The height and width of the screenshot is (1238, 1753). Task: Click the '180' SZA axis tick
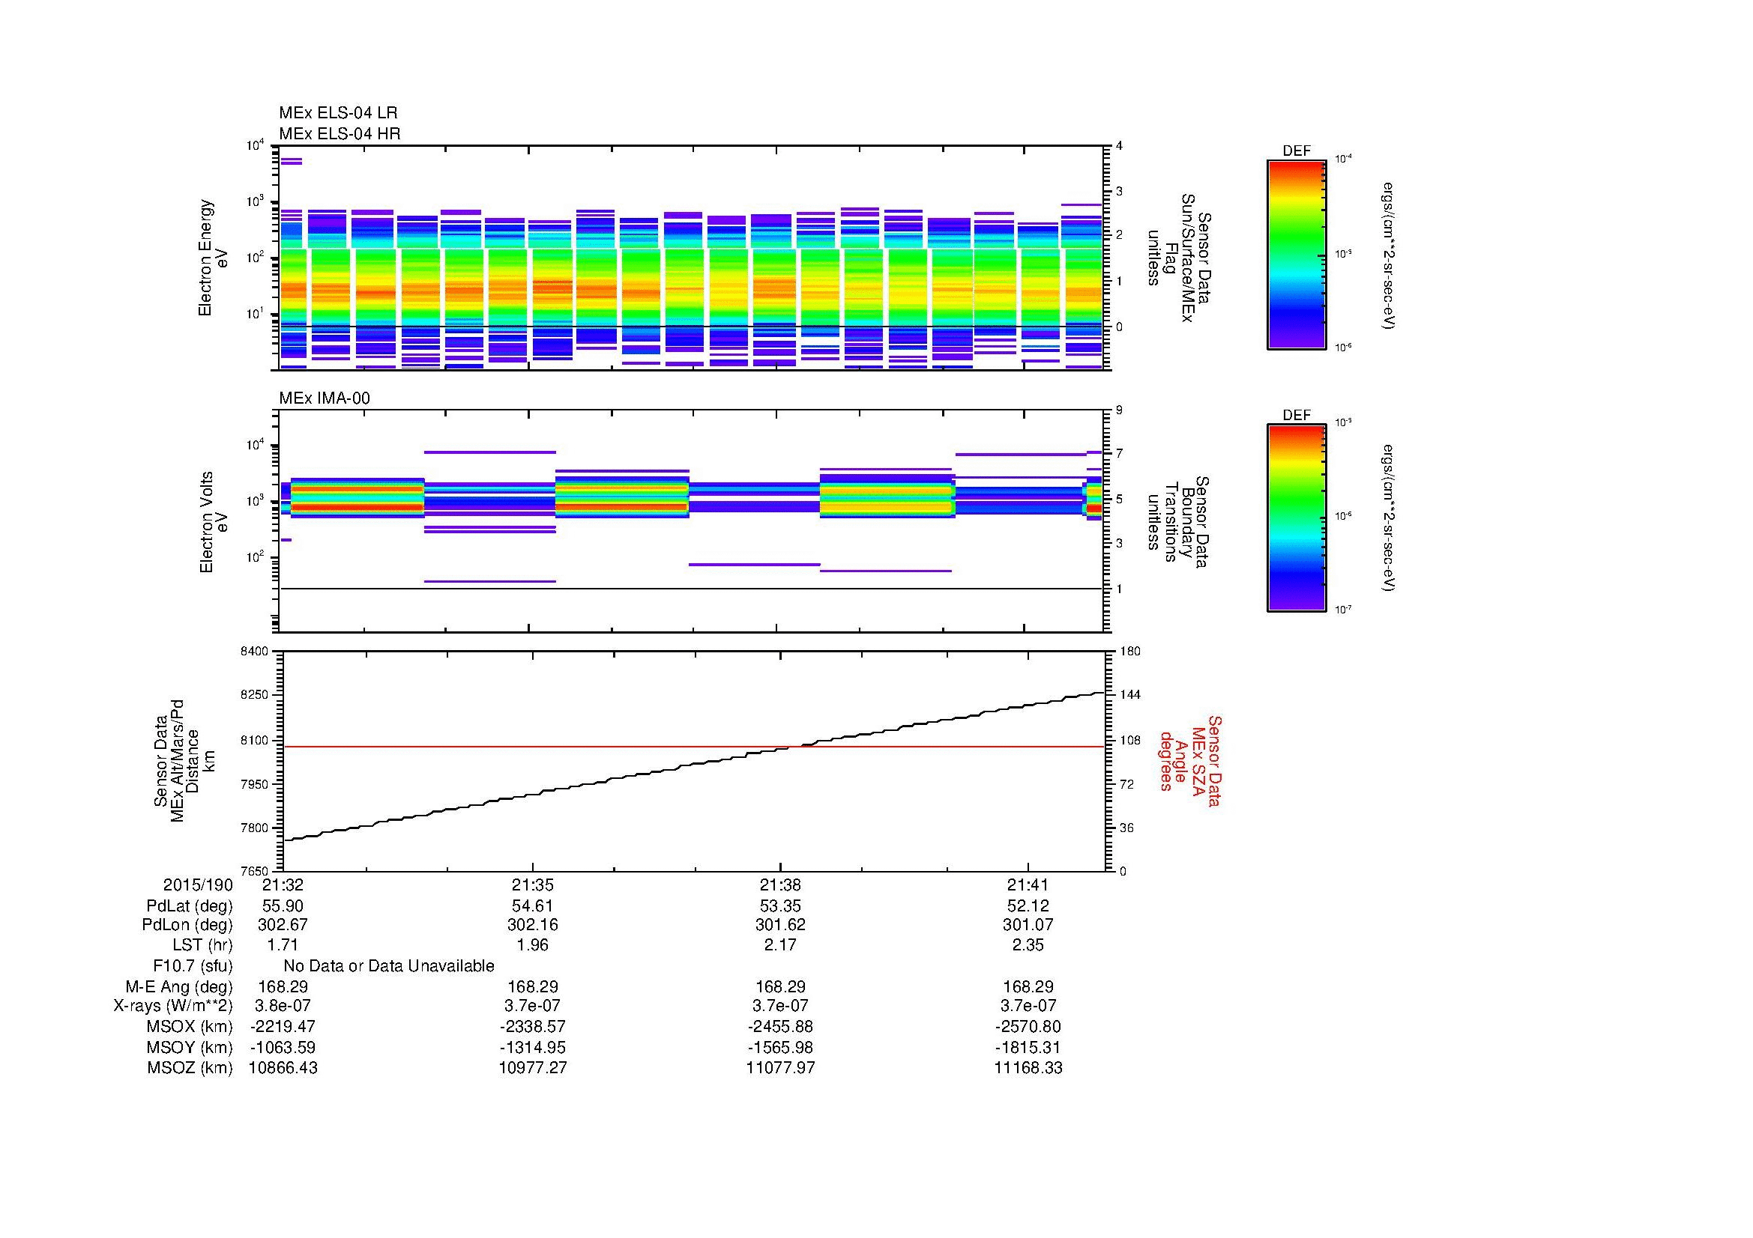(1129, 652)
